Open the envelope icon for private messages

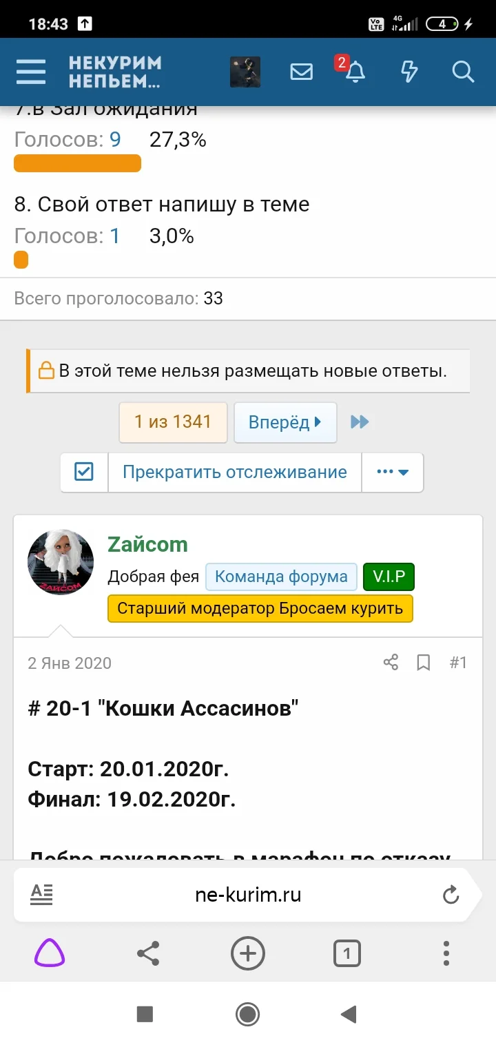(x=301, y=72)
